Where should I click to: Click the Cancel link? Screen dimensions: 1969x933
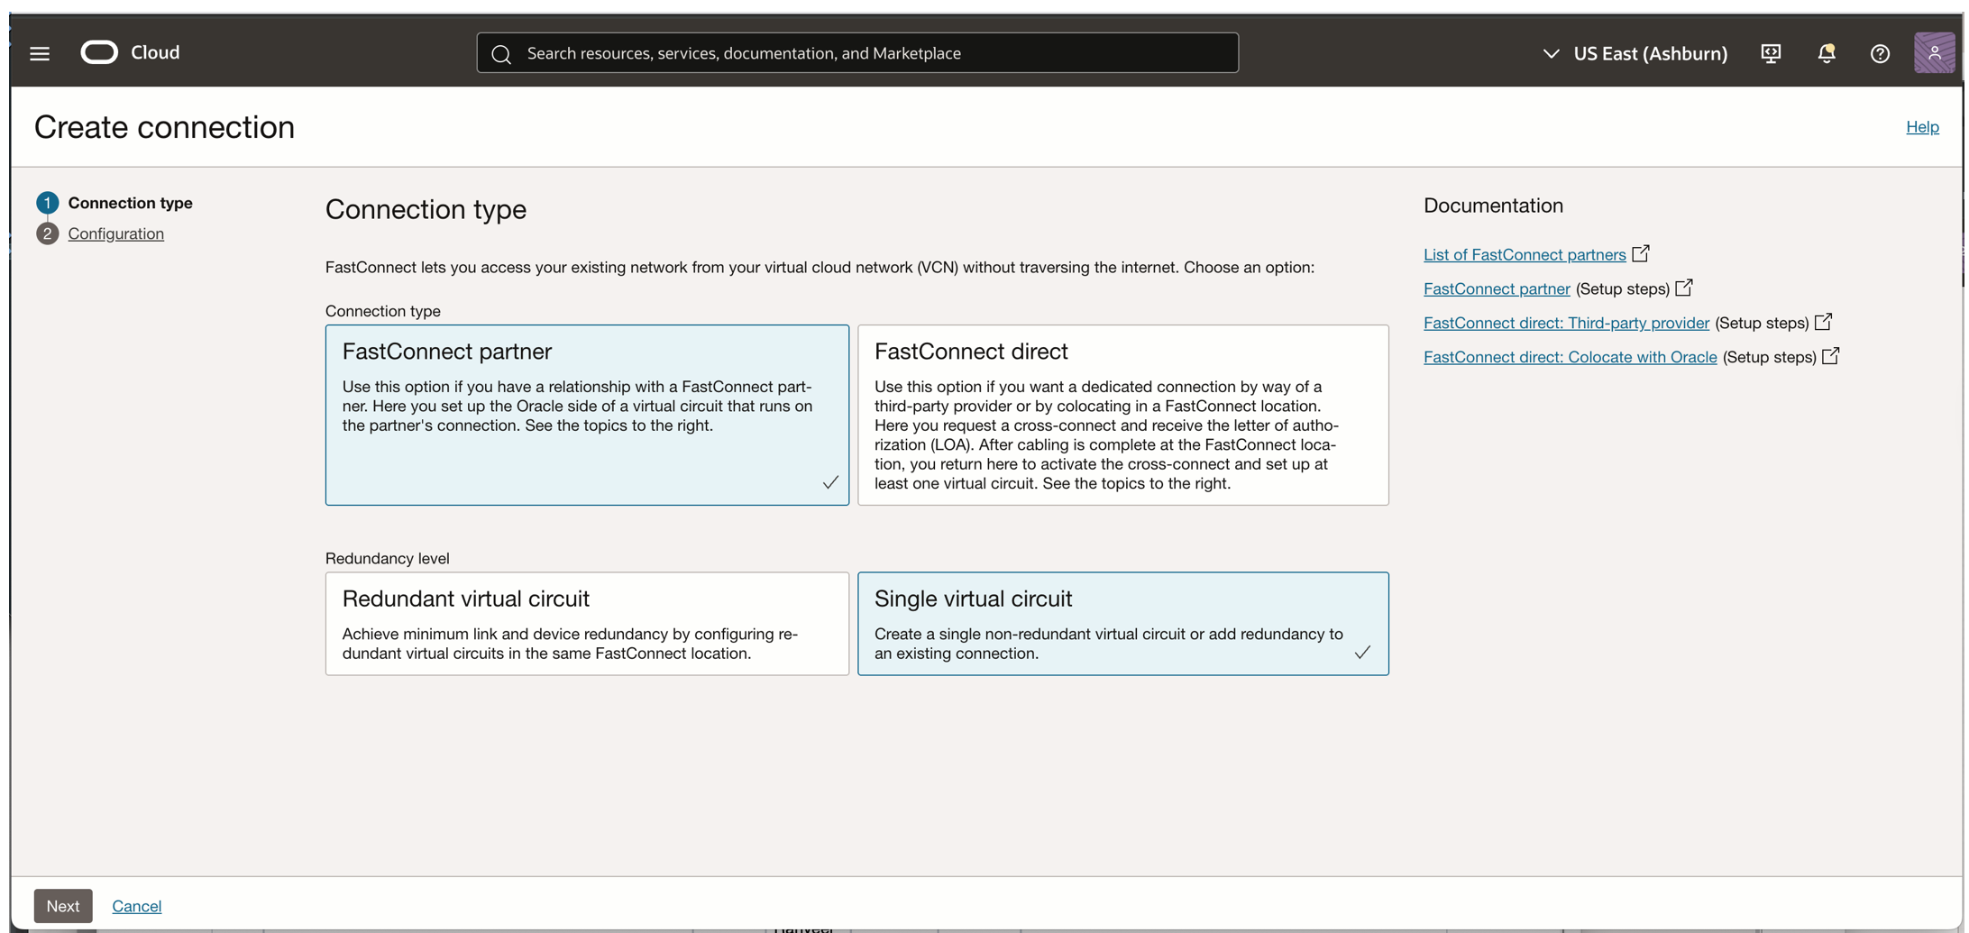[136, 906]
